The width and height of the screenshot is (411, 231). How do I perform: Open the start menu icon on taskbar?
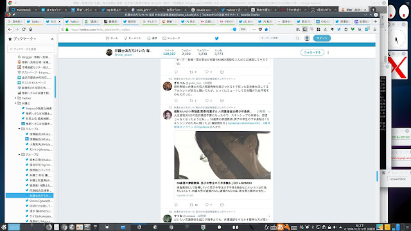(x=4, y=227)
